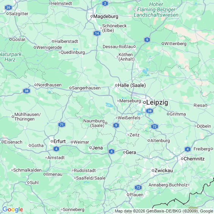
Task: Select the Halle (Saale) city marker
Action: [x=116, y=85]
